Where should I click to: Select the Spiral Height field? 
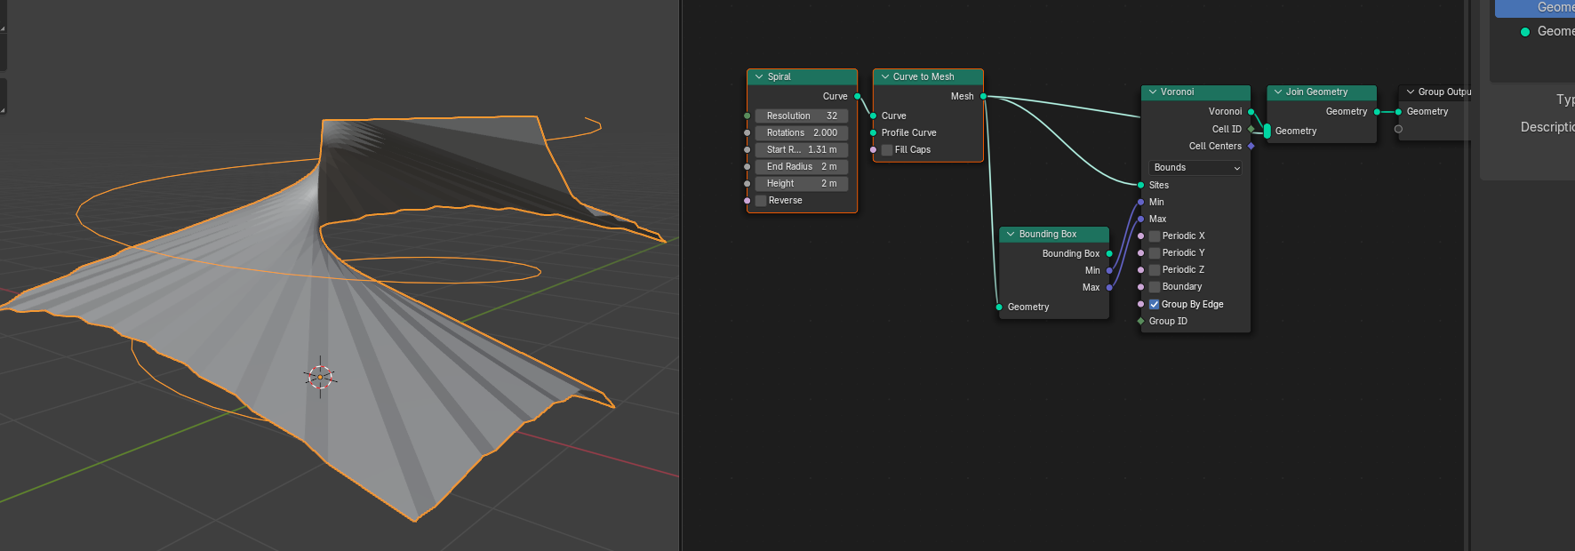coord(802,184)
